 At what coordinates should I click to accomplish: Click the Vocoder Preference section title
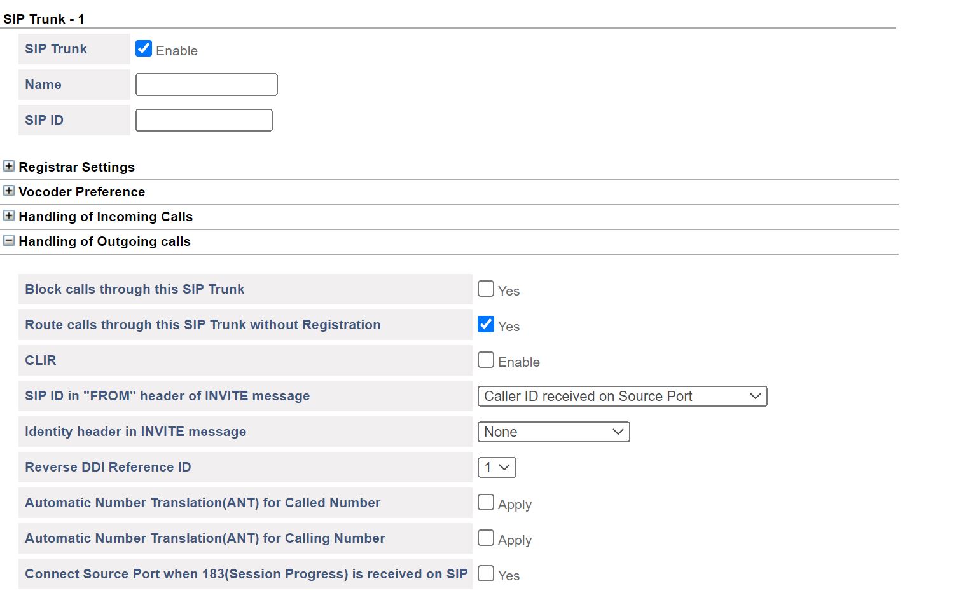[x=81, y=192]
